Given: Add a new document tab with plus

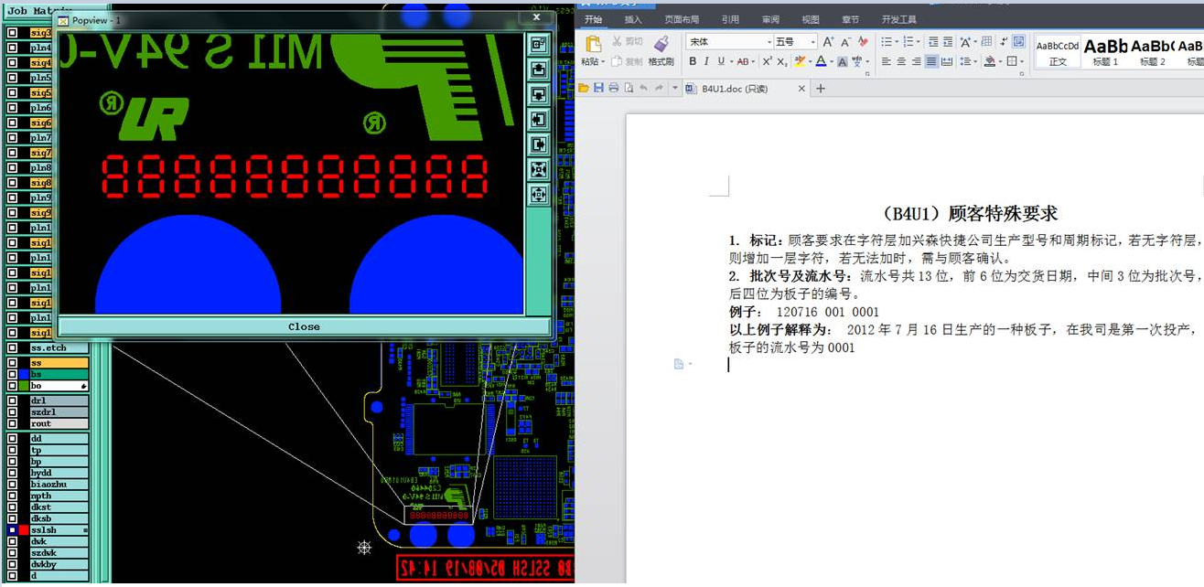Looking at the screenshot, I should [x=821, y=89].
